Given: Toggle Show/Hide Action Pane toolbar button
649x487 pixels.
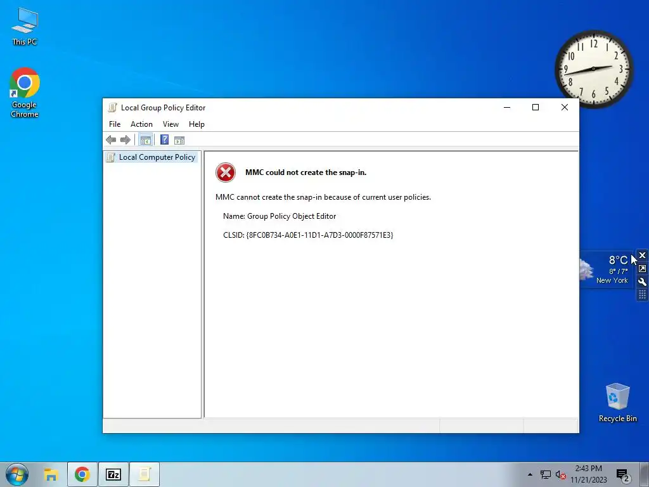Looking at the screenshot, I should tap(179, 140).
